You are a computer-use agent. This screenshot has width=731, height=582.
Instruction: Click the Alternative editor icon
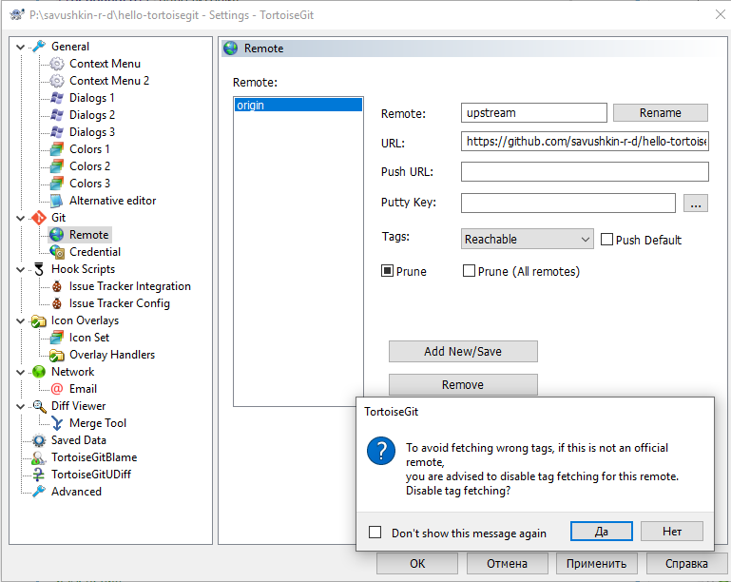click(57, 201)
